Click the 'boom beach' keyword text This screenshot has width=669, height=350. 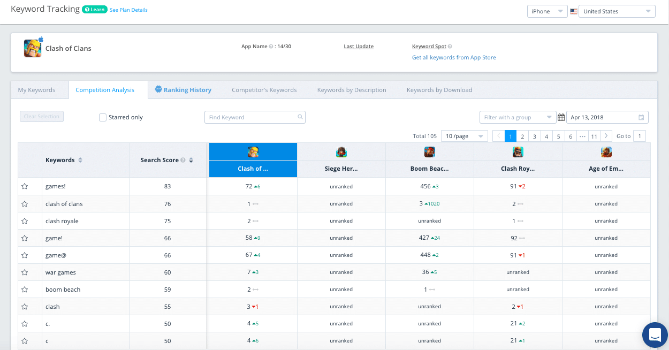point(63,290)
